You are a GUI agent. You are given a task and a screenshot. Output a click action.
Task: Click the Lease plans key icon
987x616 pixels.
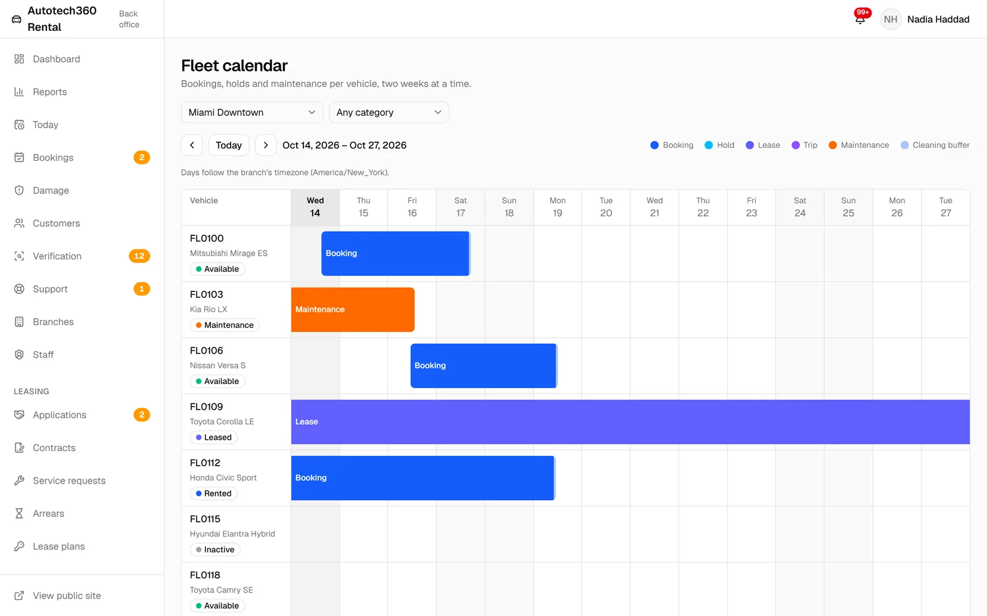point(19,546)
